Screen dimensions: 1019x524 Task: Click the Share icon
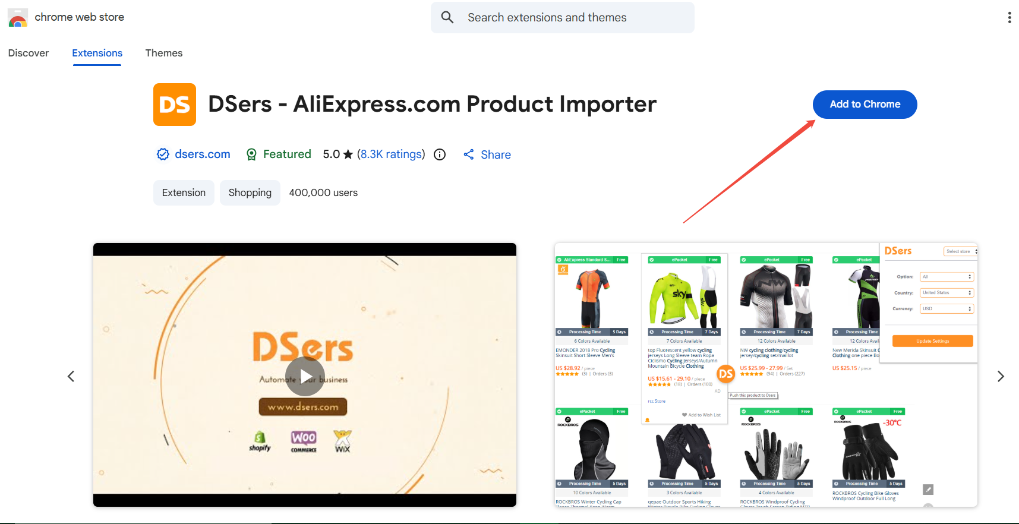point(469,154)
